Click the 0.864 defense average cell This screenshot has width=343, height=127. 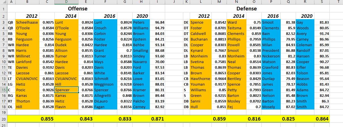(x=322, y=119)
